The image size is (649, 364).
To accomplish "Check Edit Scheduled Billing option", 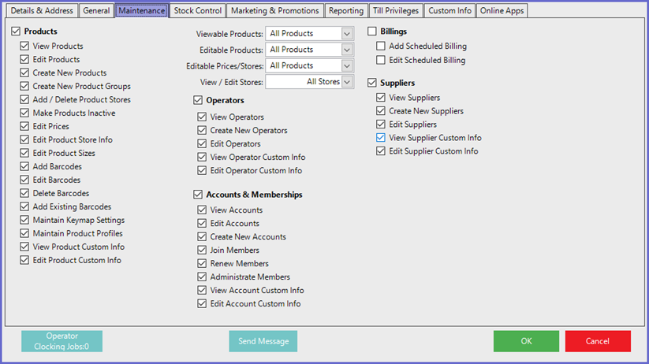I will 382,60.
